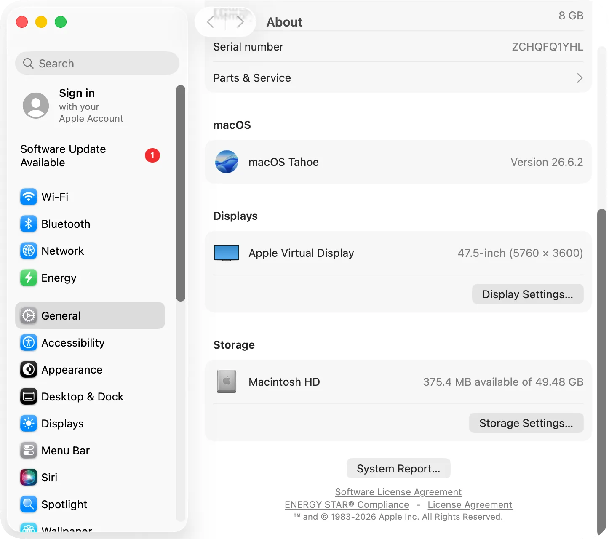Expand Parts & Service chevron
The image size is (609, 539).
point(580,78)
